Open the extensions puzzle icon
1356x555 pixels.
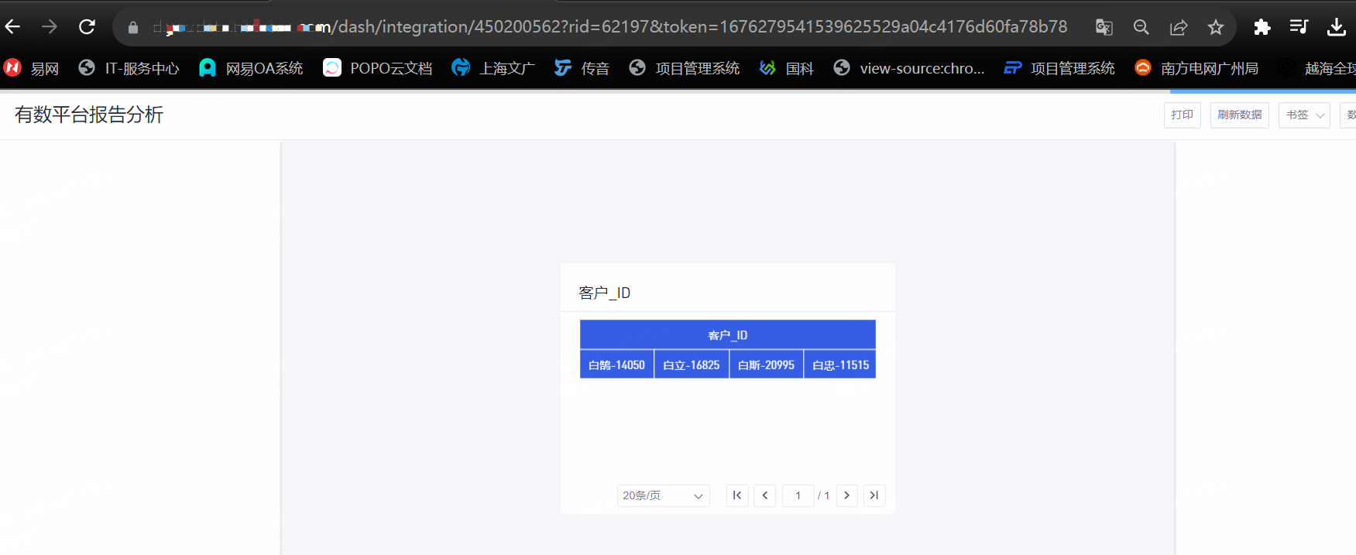click(1262, 28)
